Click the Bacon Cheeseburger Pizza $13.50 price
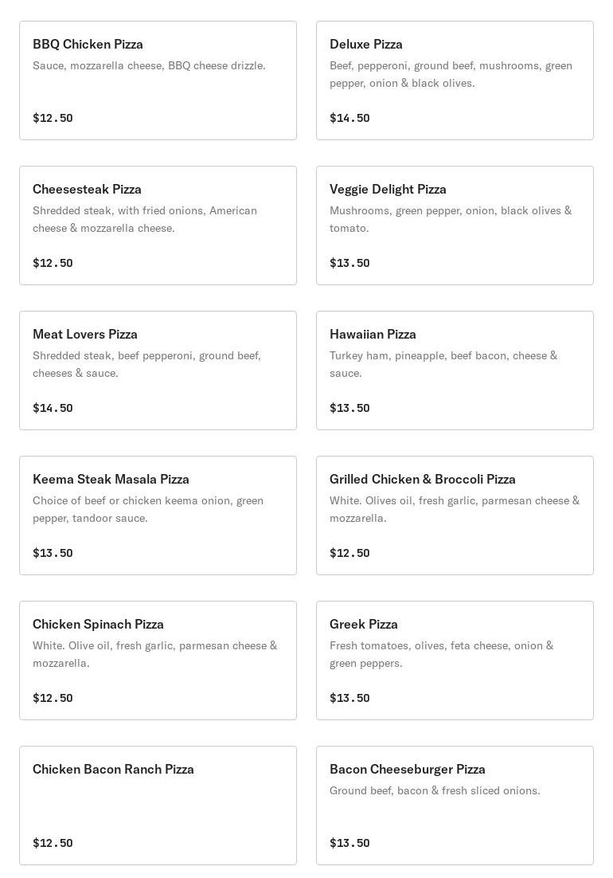 [349, 843]
